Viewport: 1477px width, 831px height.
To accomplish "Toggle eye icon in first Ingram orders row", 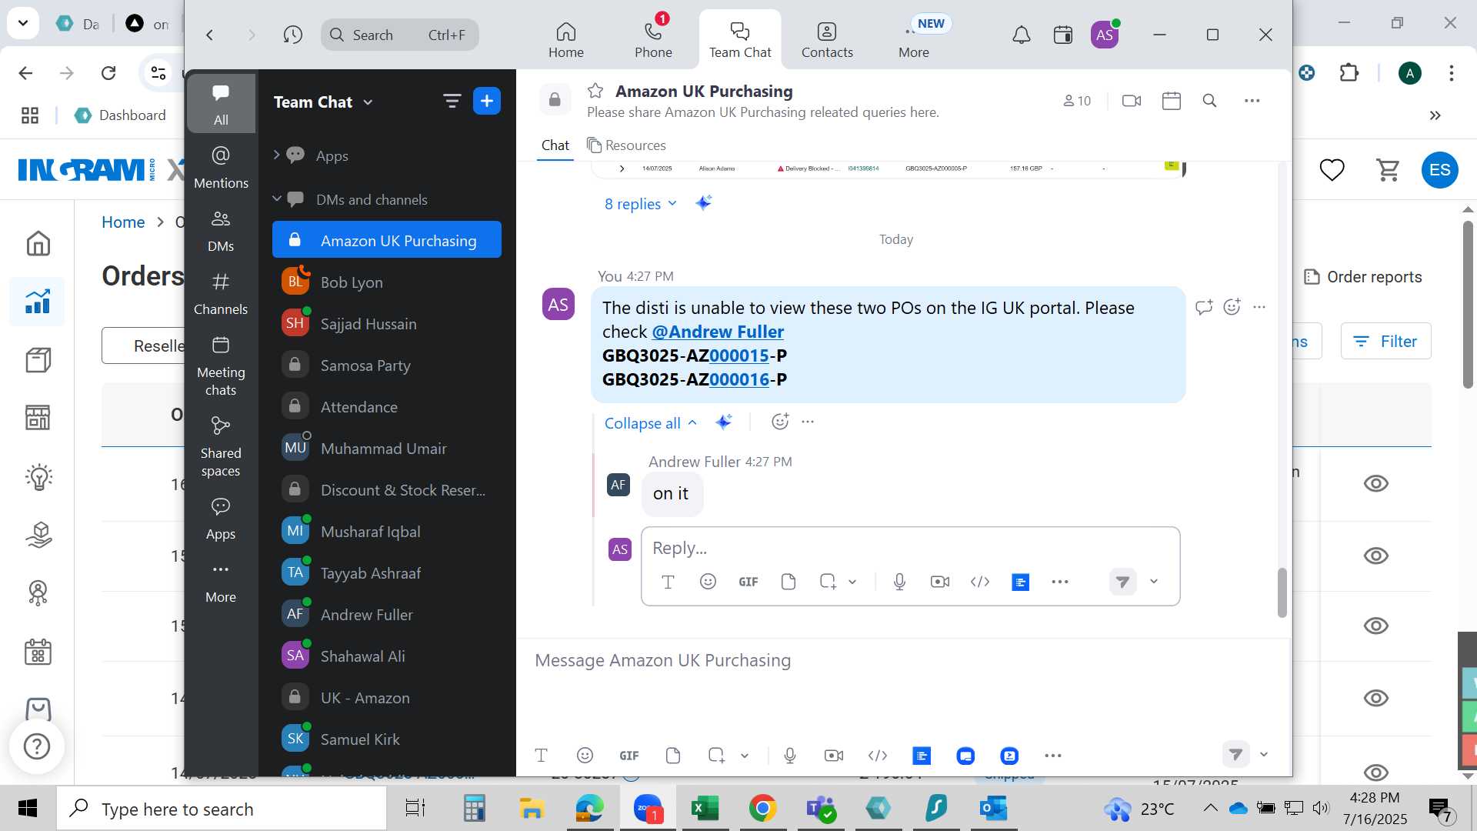I will click(1375, 483).
